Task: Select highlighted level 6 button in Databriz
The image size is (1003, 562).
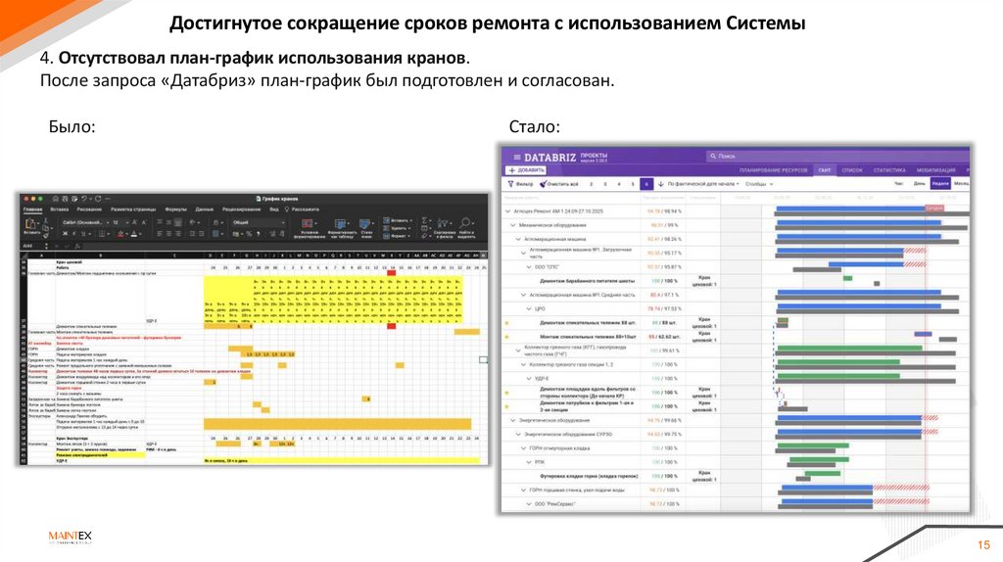Action: 646,184
